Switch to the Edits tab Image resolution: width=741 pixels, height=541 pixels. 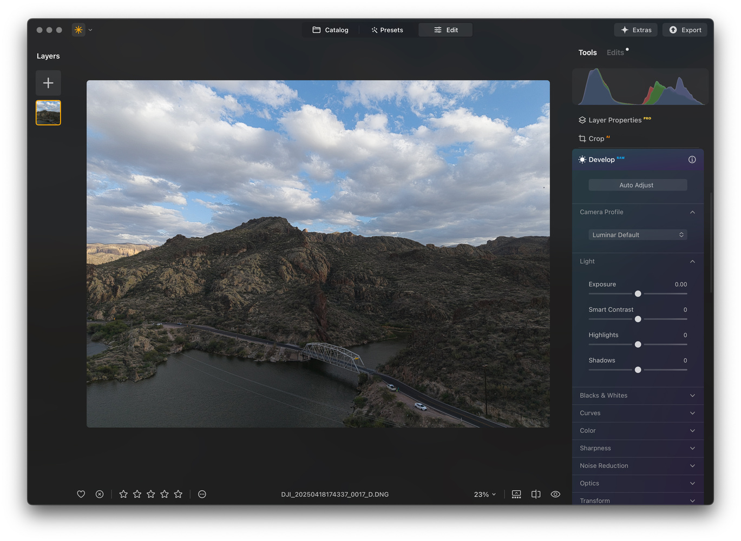pos(615,52)
